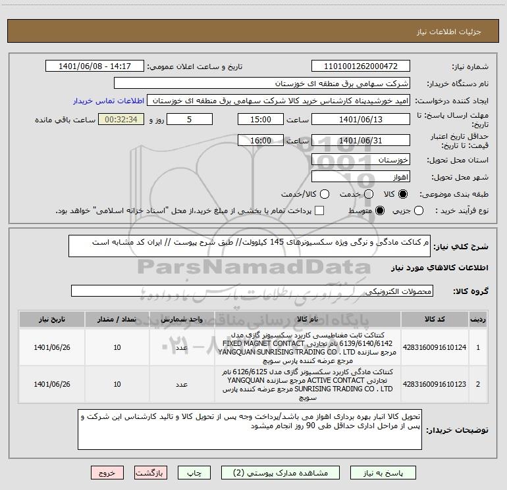Click quantity 10 in row 1
The height and width of the screenshot is (490, 507).
pyautogui.click(x=117, y=347)
